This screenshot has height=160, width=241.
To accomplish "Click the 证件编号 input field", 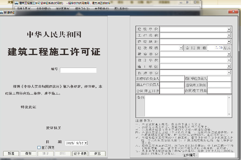I will point(217,155).
